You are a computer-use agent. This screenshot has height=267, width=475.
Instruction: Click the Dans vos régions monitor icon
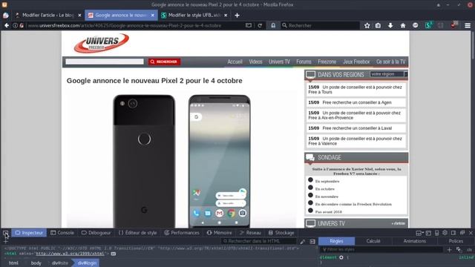310,74
